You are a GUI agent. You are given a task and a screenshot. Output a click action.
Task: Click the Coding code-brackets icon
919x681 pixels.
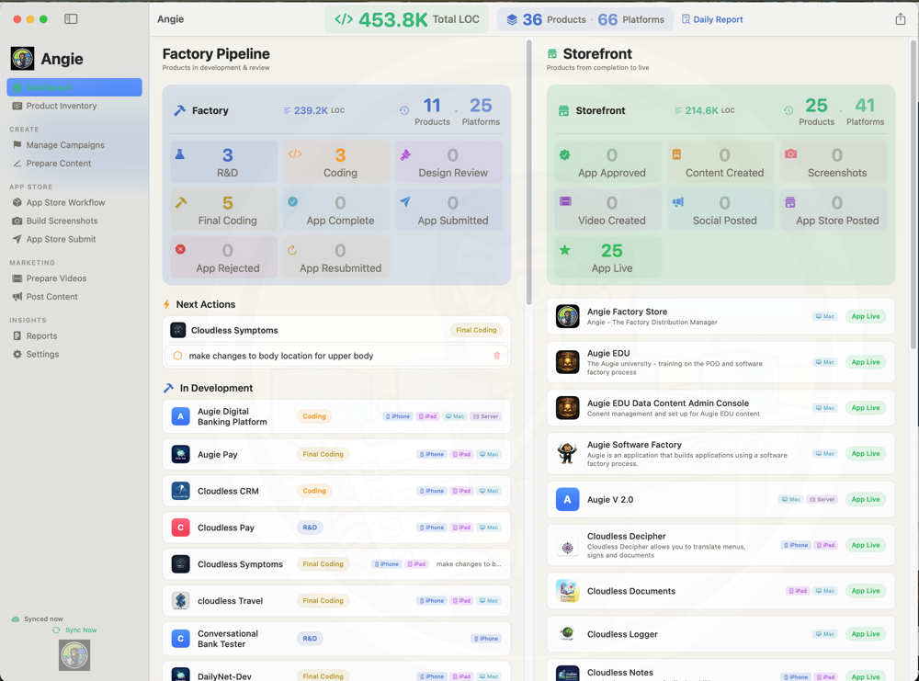[295, 154]
